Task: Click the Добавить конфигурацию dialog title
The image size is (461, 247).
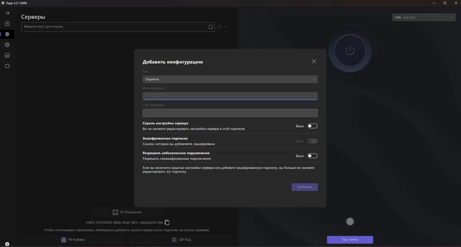Action: point(173,62)
